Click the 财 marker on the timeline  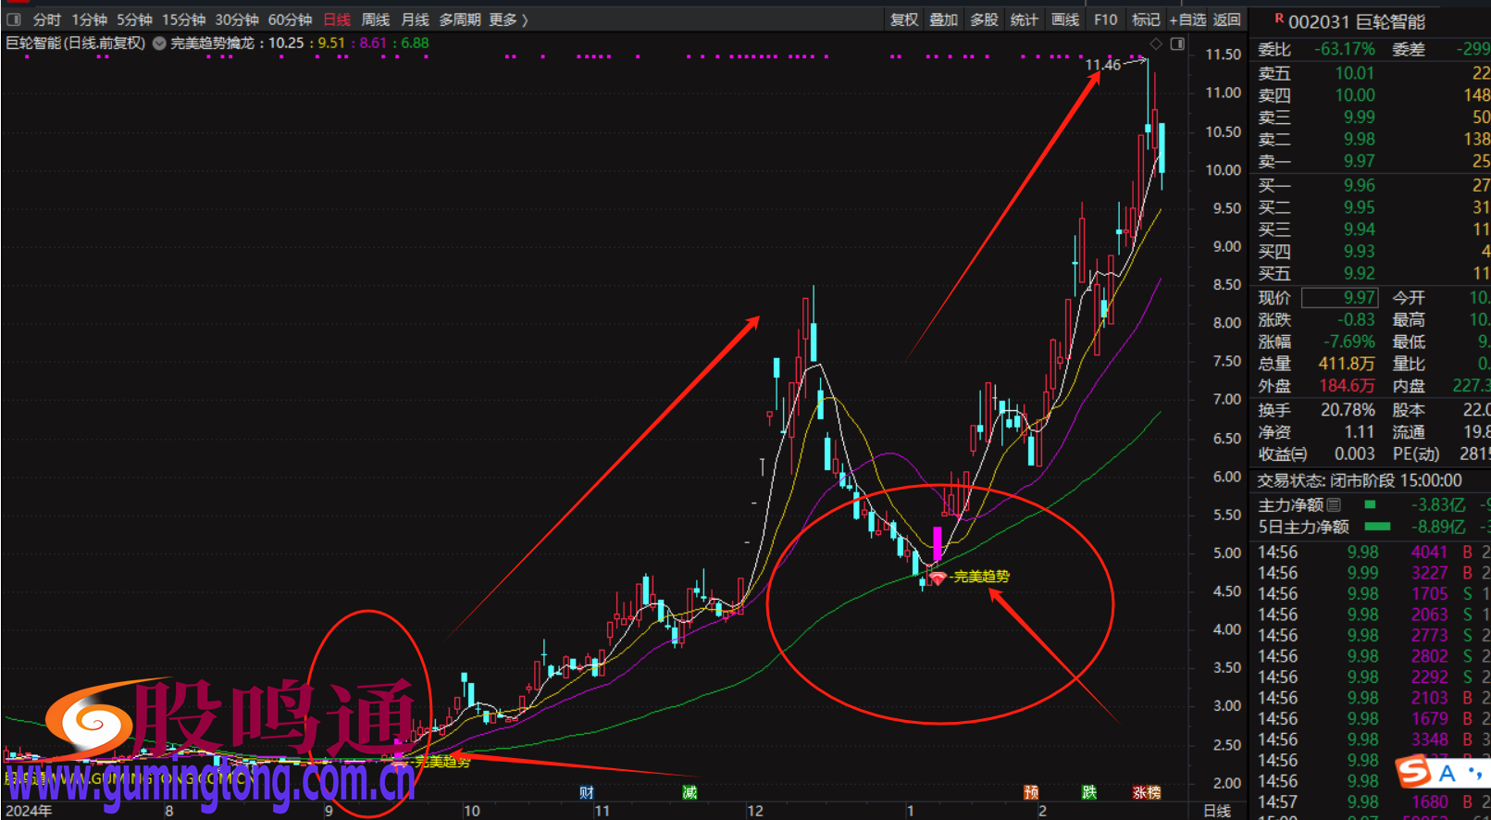[x=586, y=792]
